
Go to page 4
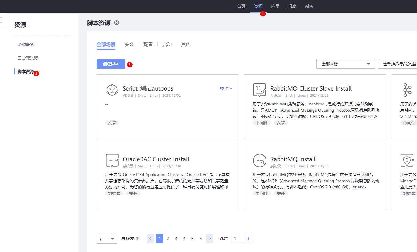pos(184,239)
